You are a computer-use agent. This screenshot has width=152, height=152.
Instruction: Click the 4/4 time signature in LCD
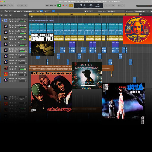tap(98, 4)
